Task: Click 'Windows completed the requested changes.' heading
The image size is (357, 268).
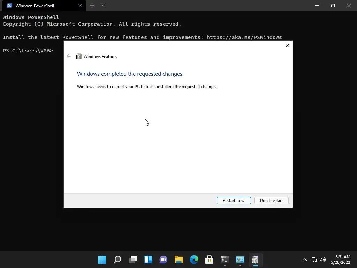Action: point(130,74)
